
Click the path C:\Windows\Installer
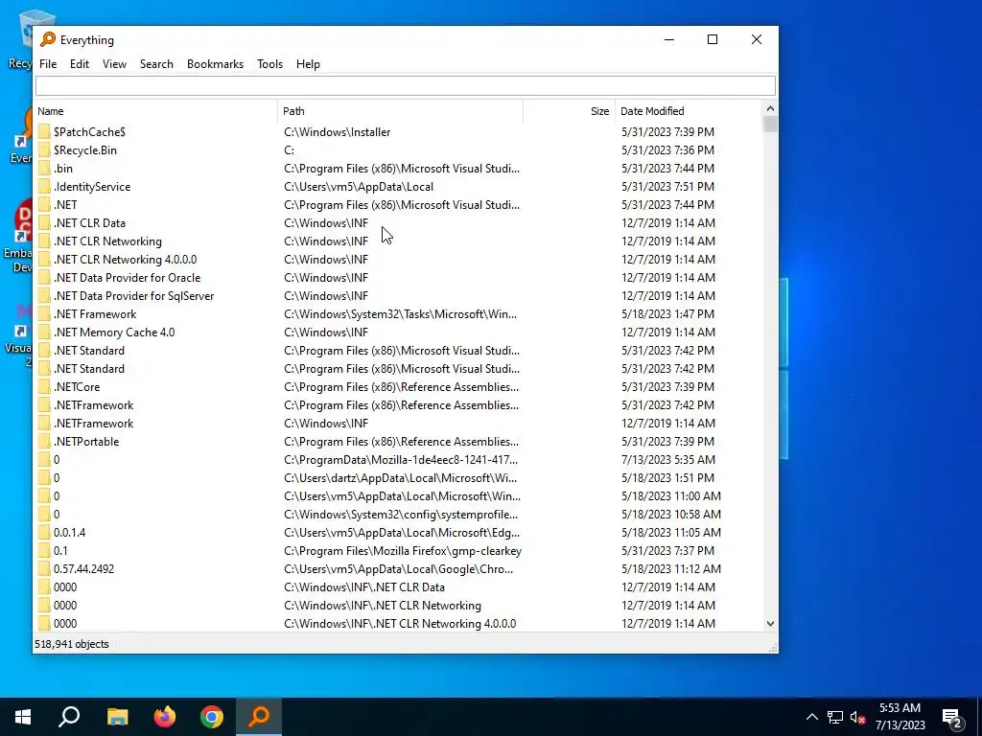point(337,132)
